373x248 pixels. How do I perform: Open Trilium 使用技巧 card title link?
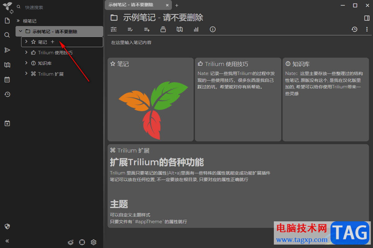click(x=227, y=64)
